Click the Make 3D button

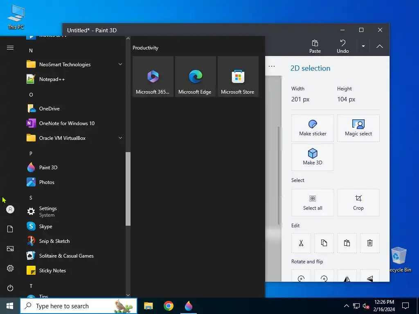click(x=312, y=157)
